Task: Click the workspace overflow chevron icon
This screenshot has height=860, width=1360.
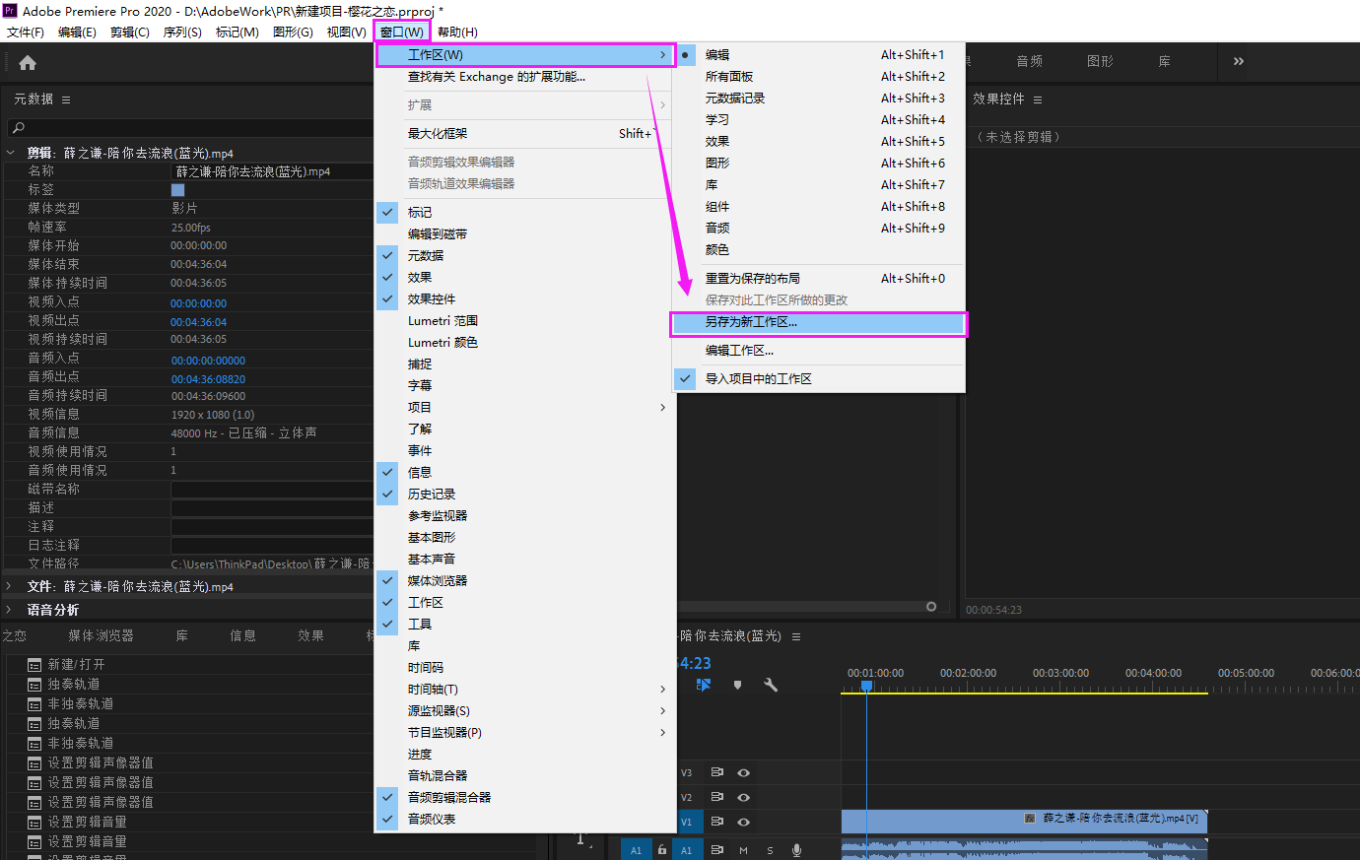Action: pos(1238,61)
